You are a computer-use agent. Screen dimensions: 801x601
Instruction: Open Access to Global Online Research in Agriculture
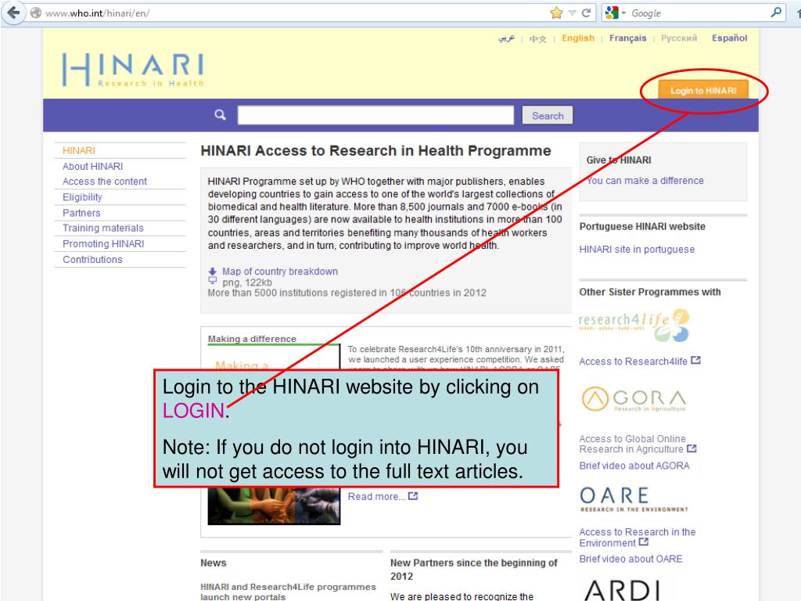click(x=632, y=444)
